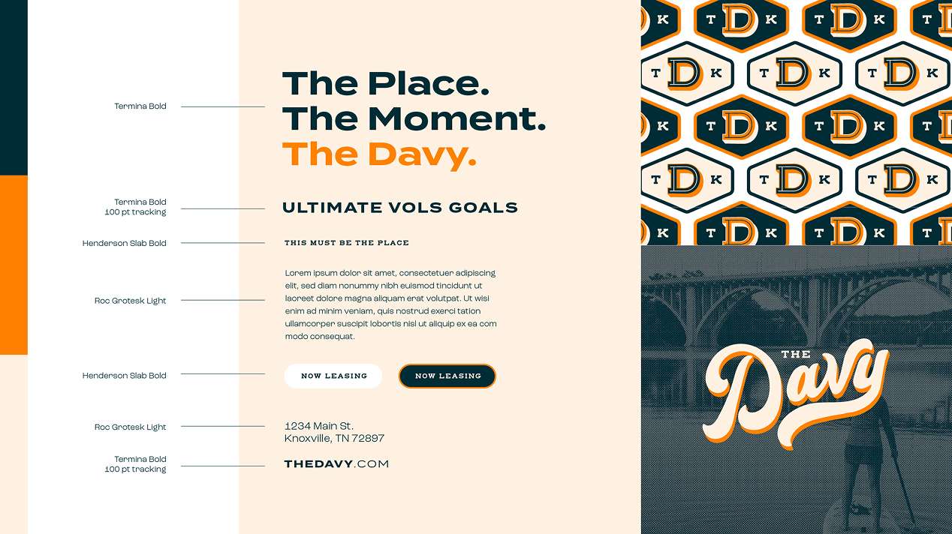This screenshot has height=534, width=952.
Task: Click the white NOW LEASING button
Action: [333, 376]
